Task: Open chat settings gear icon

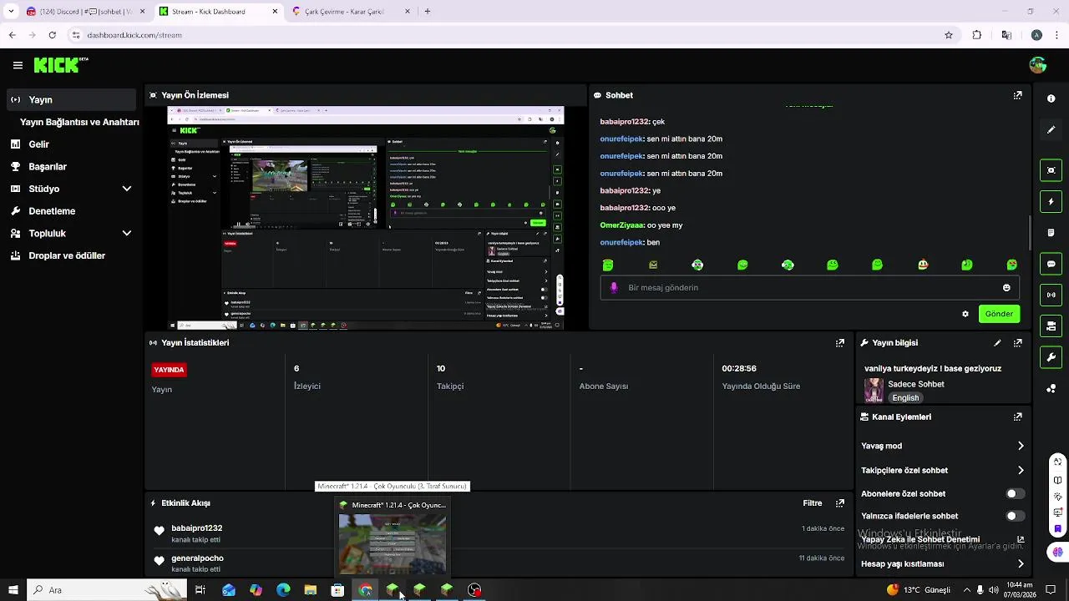Action: [x=965, y=314]
